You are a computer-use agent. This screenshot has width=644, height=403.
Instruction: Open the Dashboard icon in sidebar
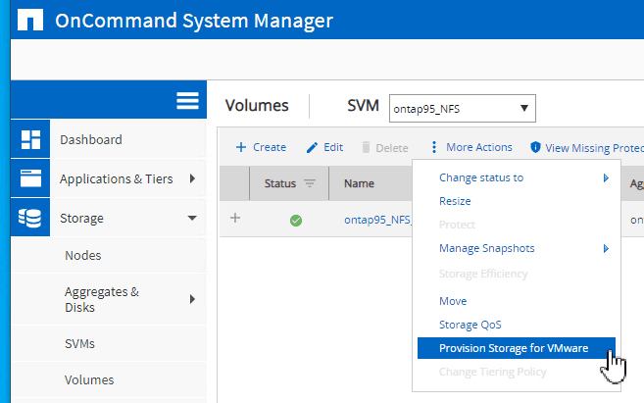(30, 139)
